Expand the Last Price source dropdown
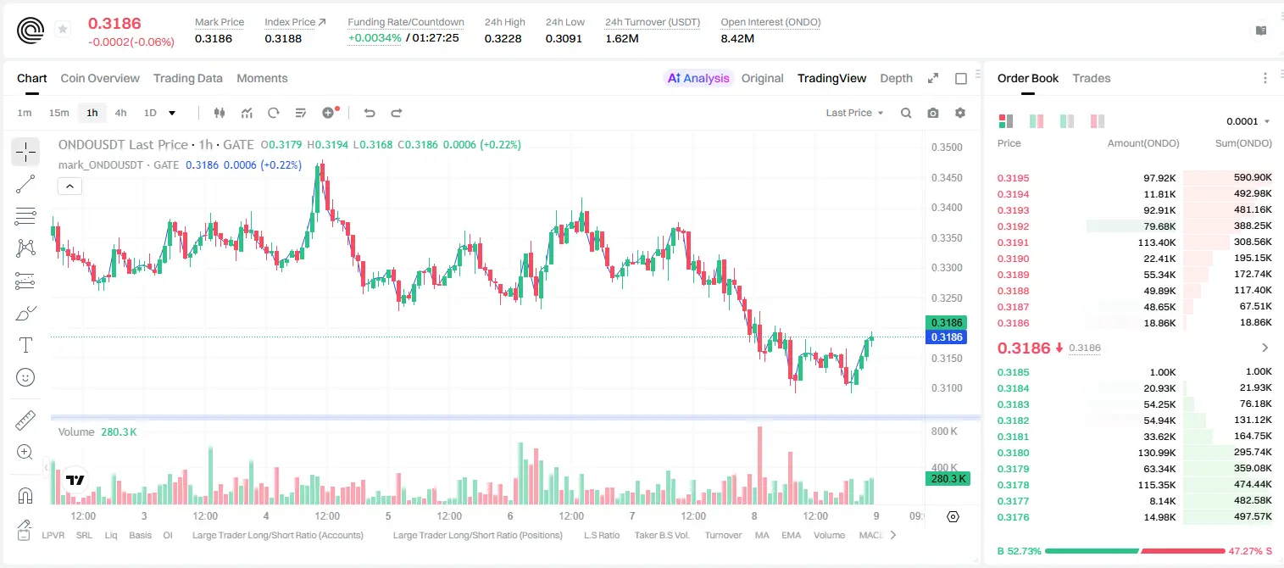The height and width of the screenshot is (568, 1284). 855,113
